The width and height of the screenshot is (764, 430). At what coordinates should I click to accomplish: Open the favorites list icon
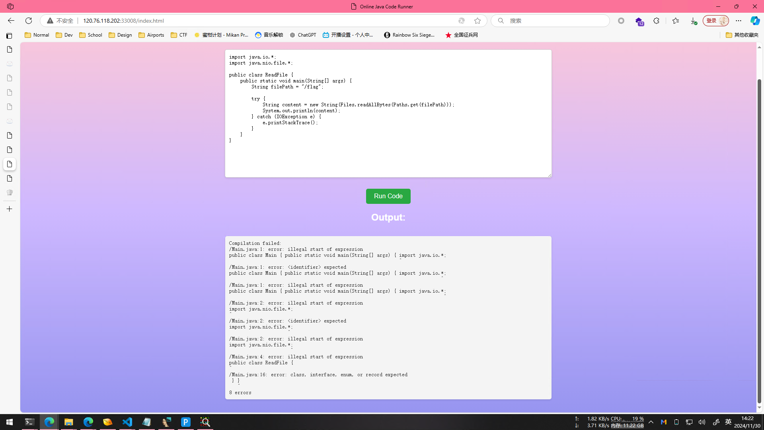pyautogui.click(x=675, y=21)
